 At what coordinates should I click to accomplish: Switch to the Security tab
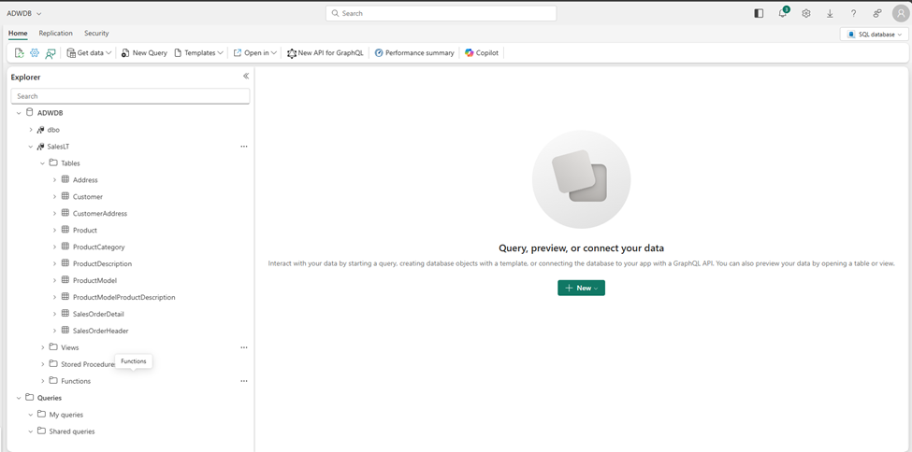(96, 34)
